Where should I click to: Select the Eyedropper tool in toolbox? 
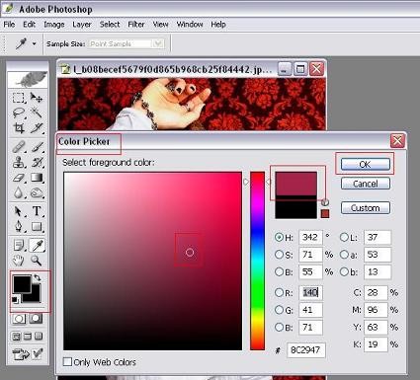[x=37, y=245]
